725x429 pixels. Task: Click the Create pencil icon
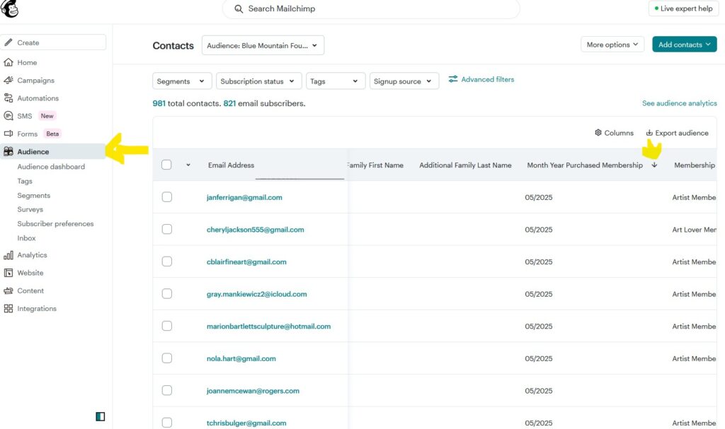(x=8, y=42)
